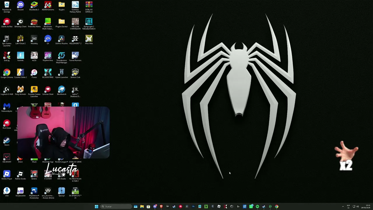The image size is (373, 210).
Task: Select the EA app desktop icon
Action: [48, 40]
